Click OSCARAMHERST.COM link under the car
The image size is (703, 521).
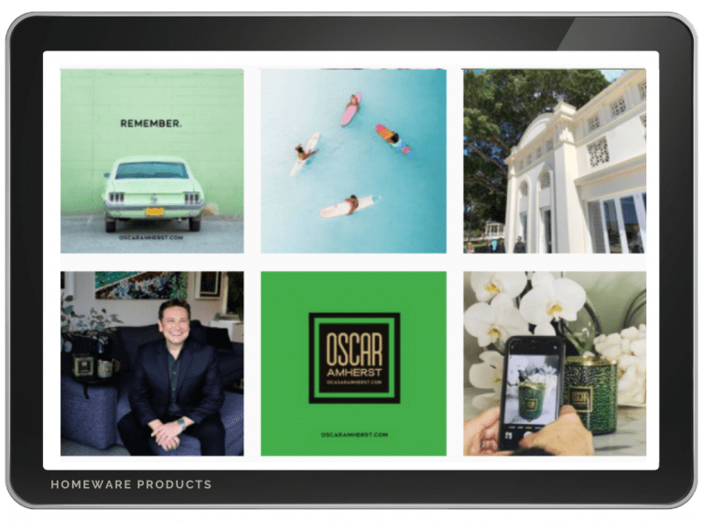[x=151, y=237]
